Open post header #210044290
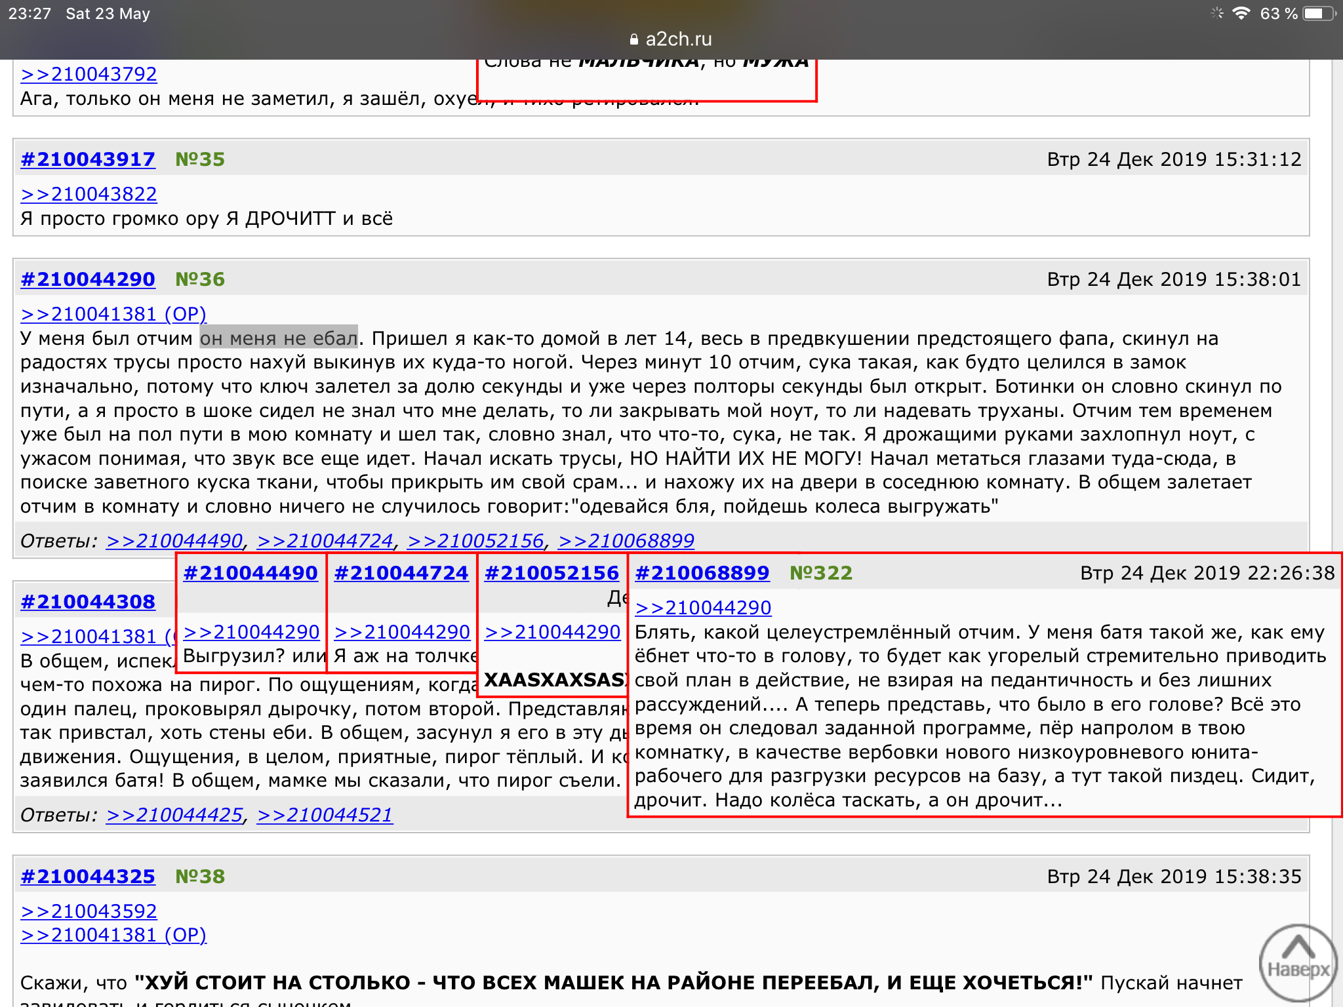The image size is (1343, 1007). tap(88, 279)
